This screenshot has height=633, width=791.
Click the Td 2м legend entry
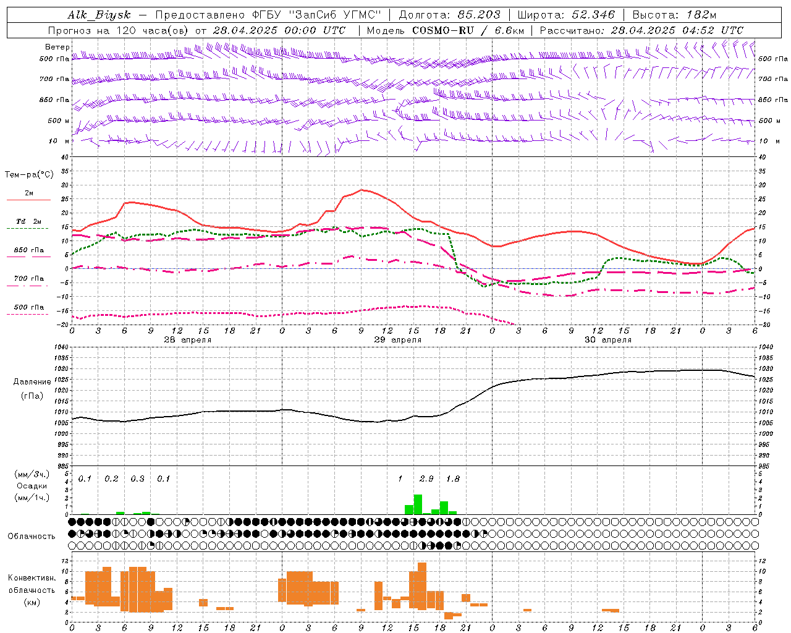29,221
